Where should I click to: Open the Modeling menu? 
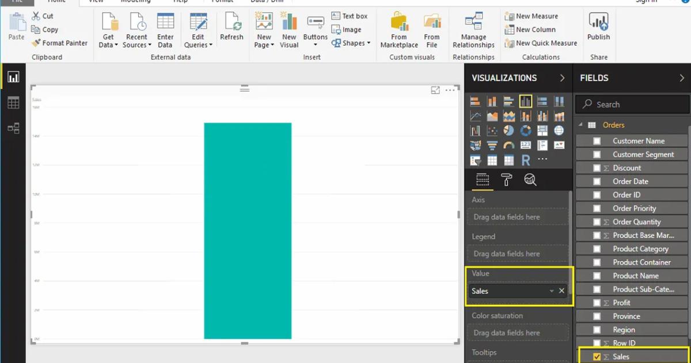[136, 2]
